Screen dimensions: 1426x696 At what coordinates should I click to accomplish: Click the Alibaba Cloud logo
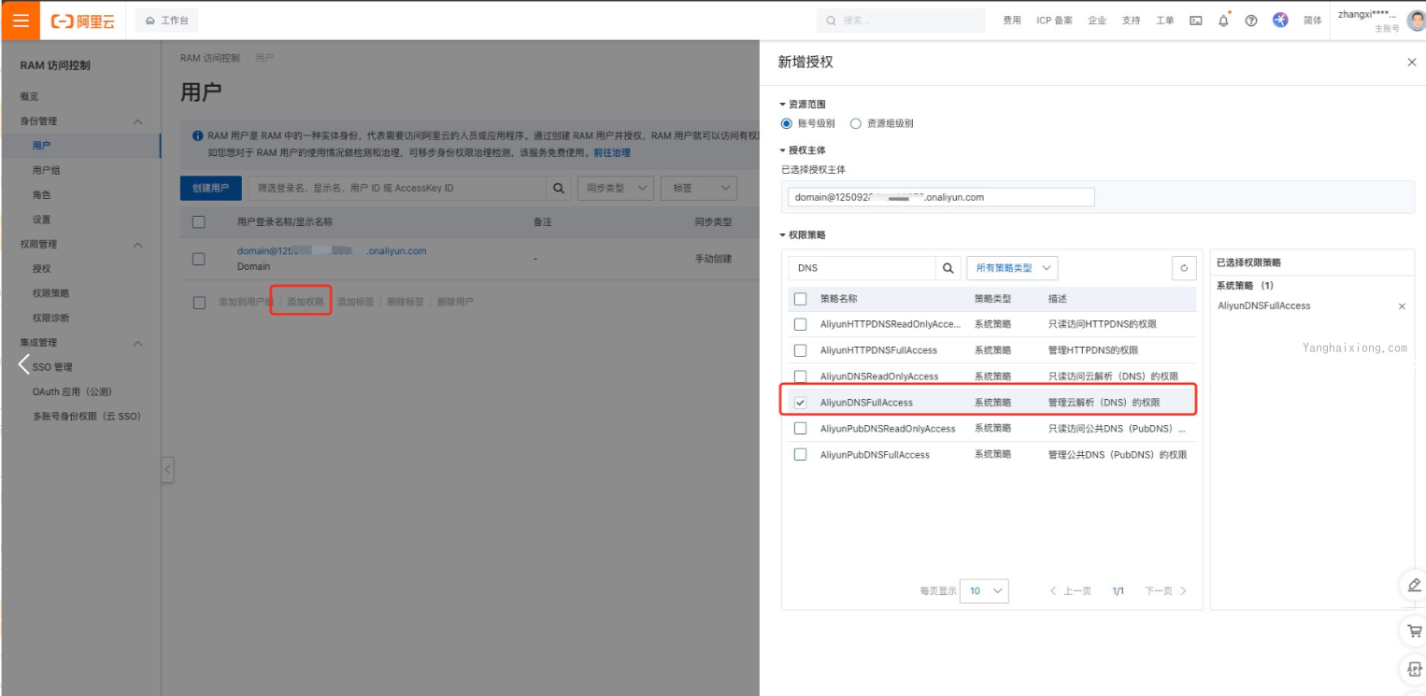[x=83, y=21]
